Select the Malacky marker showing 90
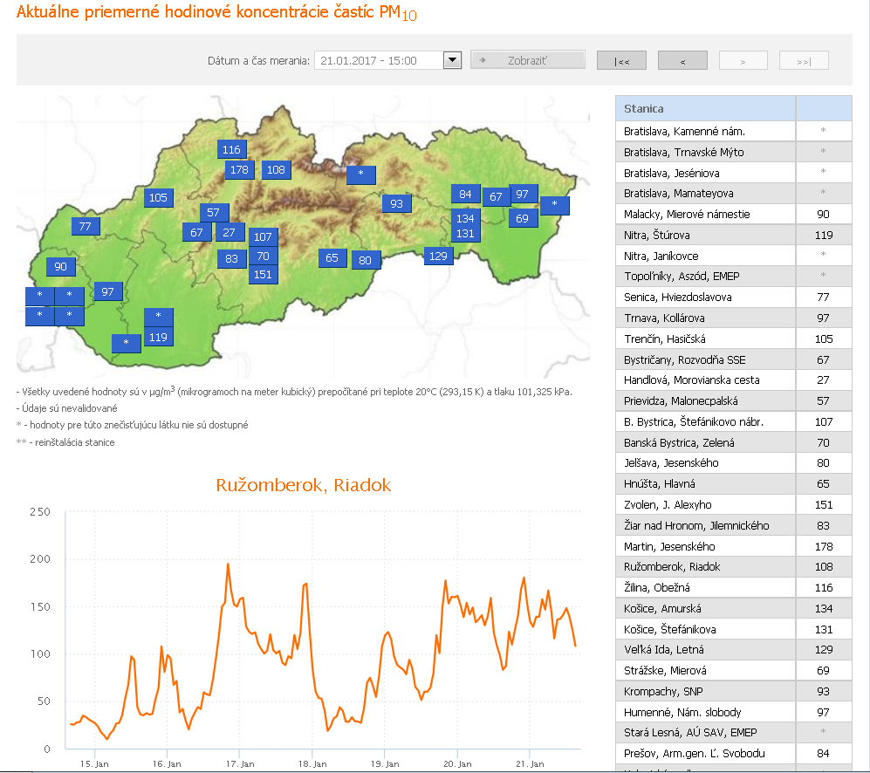This screenshot has height=773, width=870. (x=60, y=266)
